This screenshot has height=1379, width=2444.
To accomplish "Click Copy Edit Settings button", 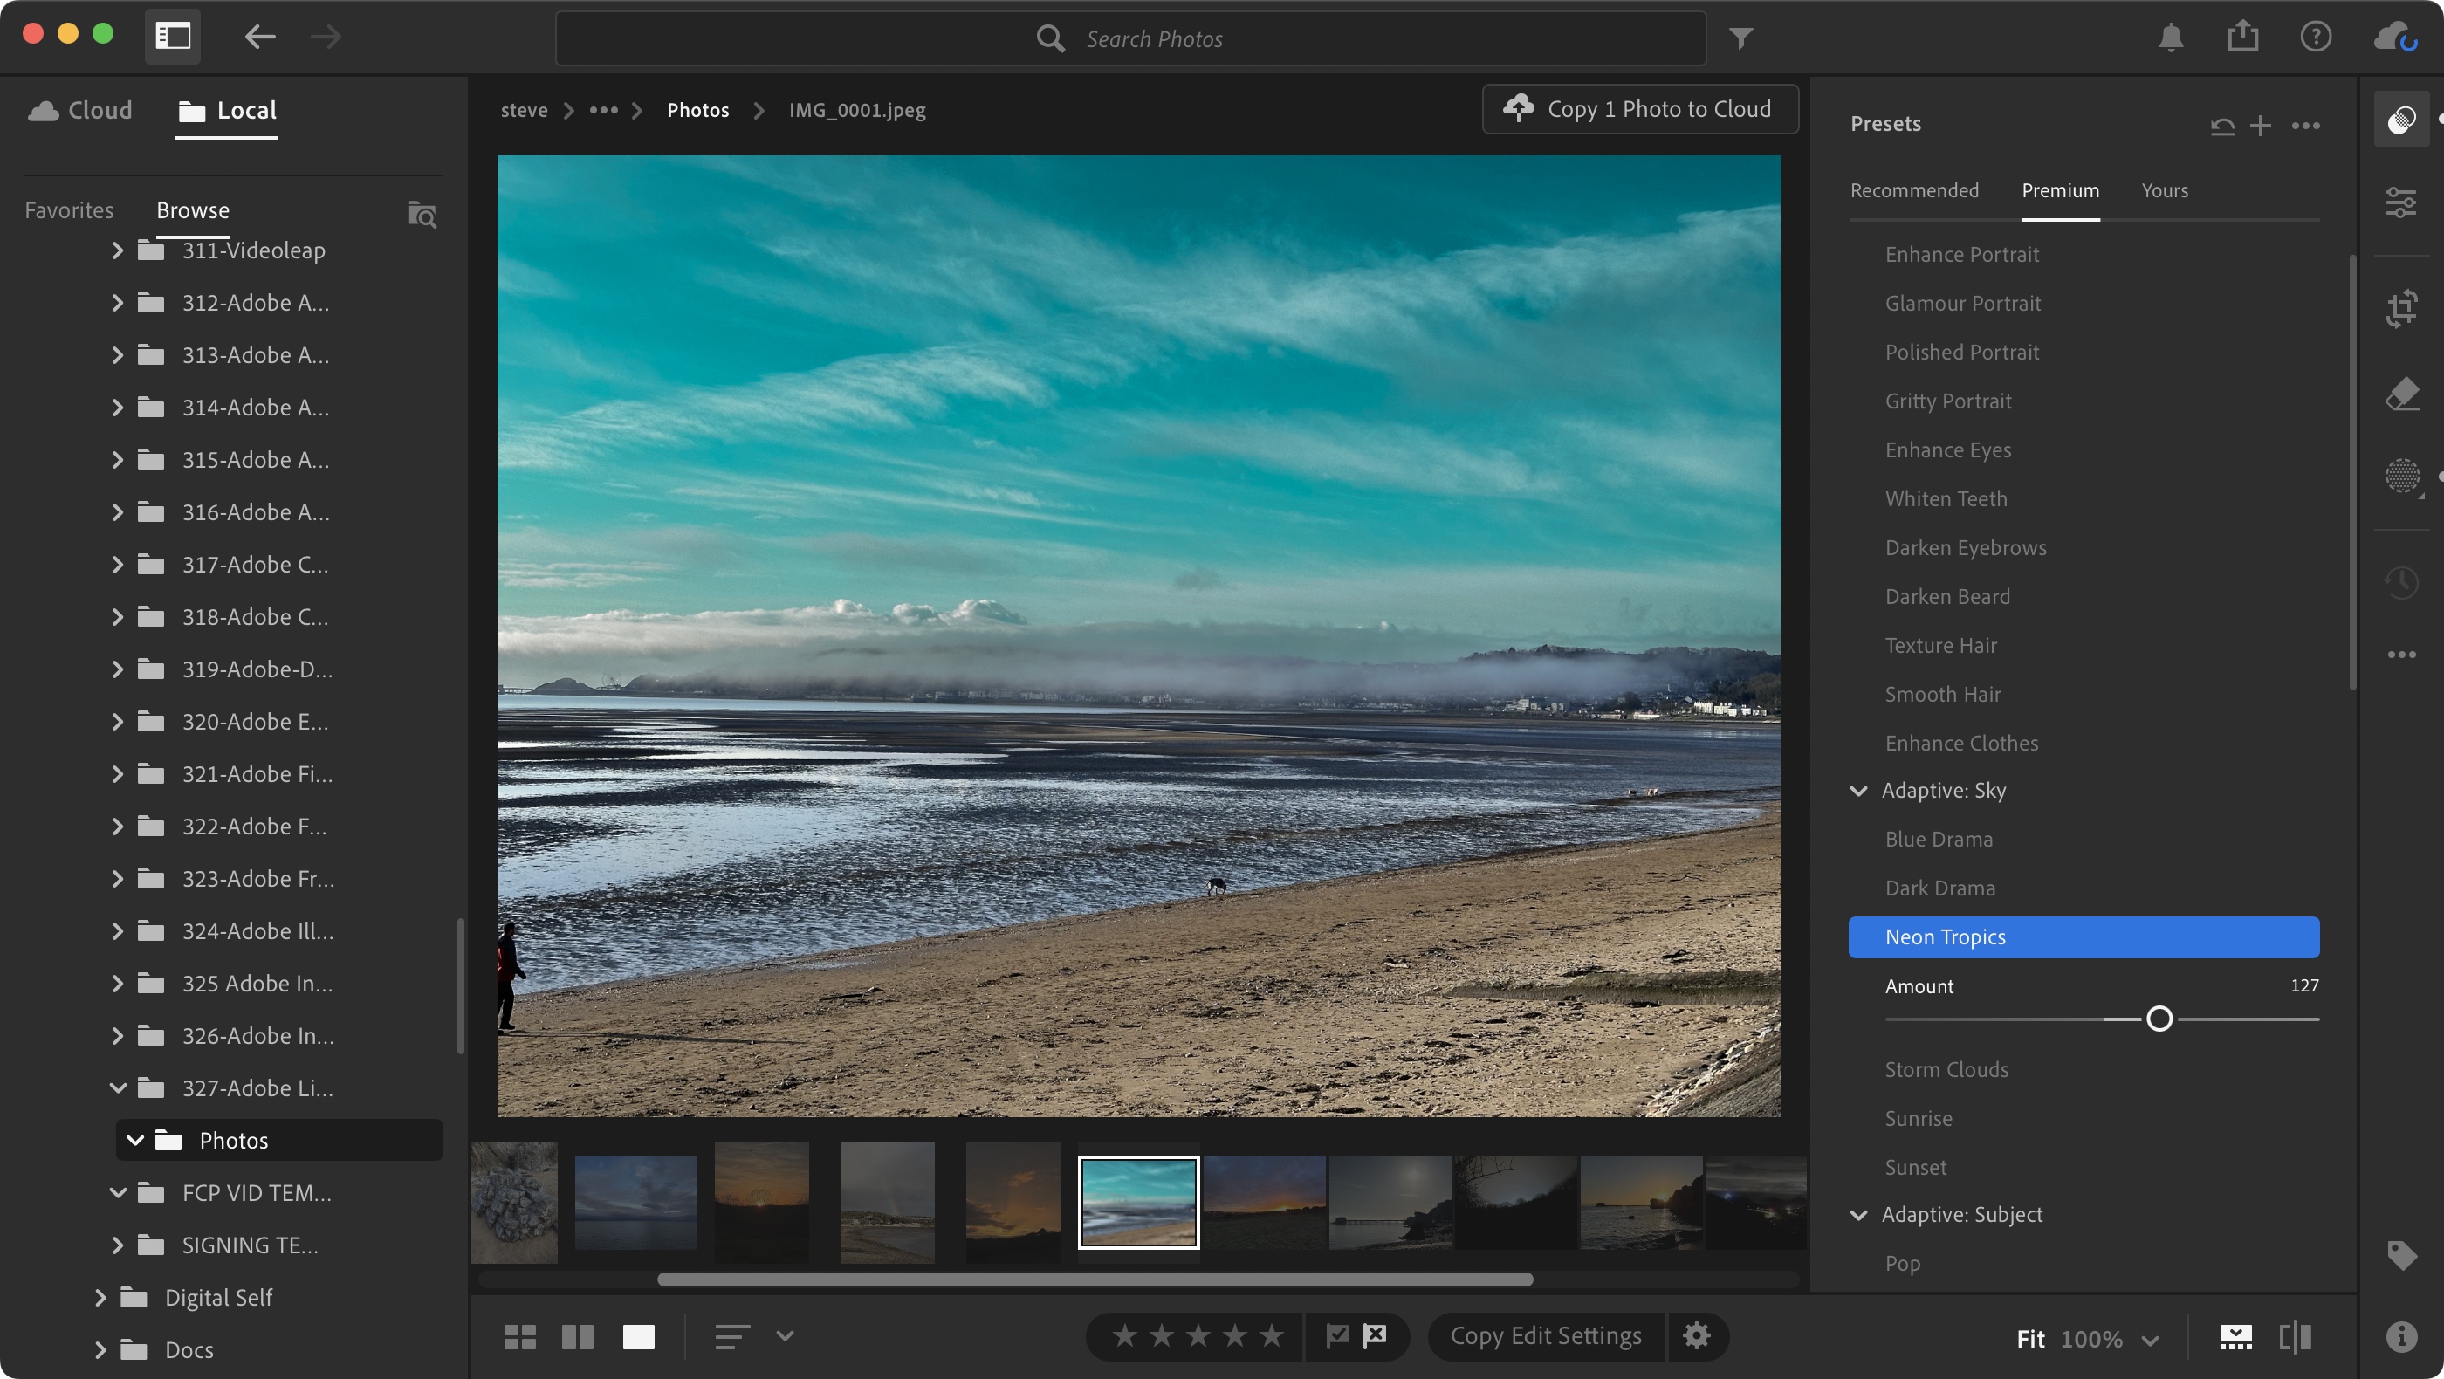I will [1544, 1337].
